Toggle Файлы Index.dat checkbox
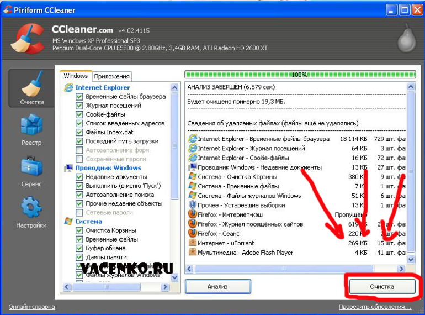The width and height of the screenshot is (425, 315). pos(79,133)
